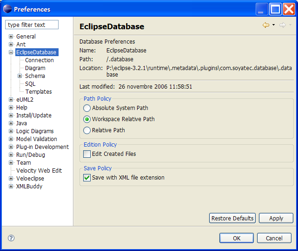Click the Cancel button

[274, 238]
